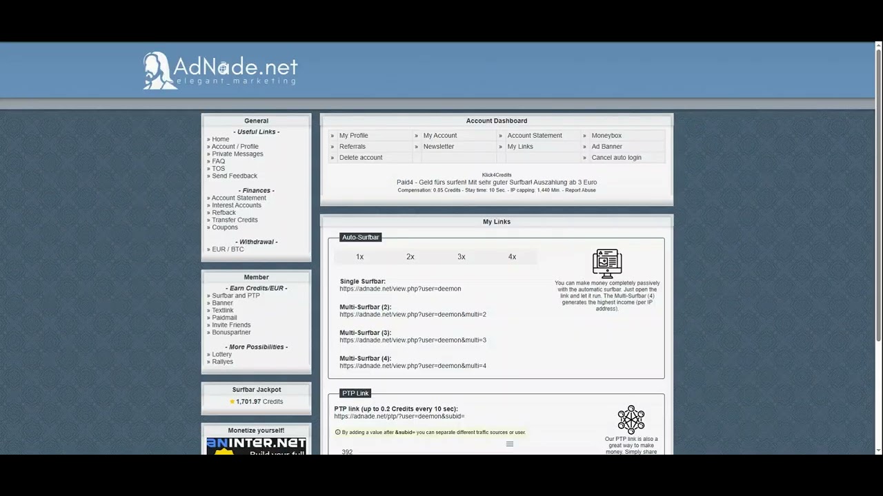Click 1,701.97 Credits jackpot value
This screenshot has width=883, height=496.
(259, 402)
